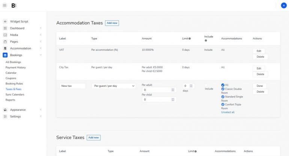Viewport: 289px width, 156px height.
Task: Uncheck Comfort Triple Room checkbox
Action: coord(223,105)
